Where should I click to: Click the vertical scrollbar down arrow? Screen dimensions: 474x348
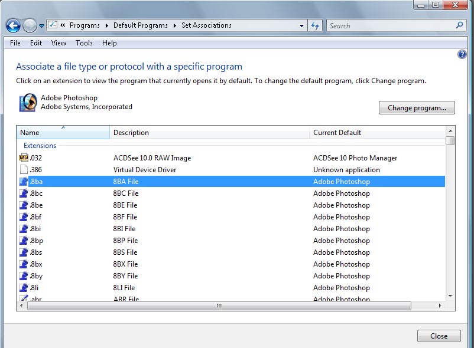click(450, 296)
